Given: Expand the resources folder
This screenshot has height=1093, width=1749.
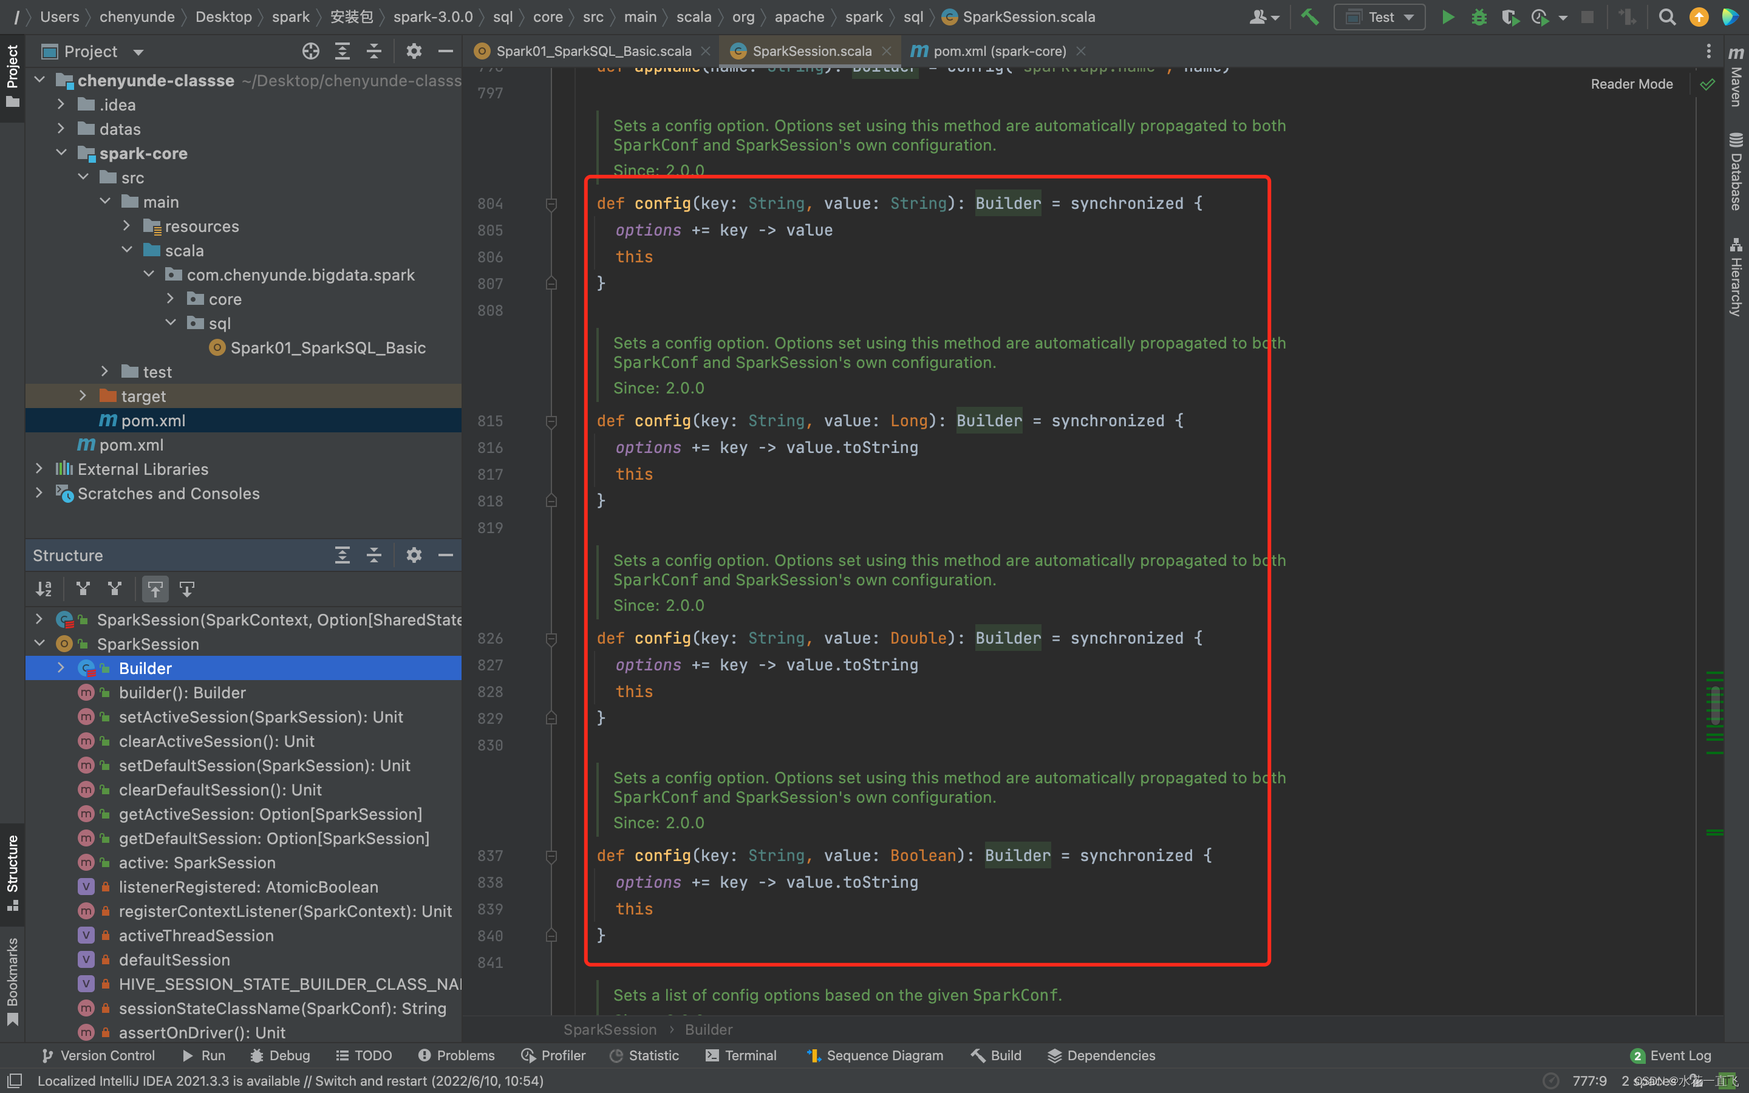Looking at the screenshot, I should click(127, 226).
